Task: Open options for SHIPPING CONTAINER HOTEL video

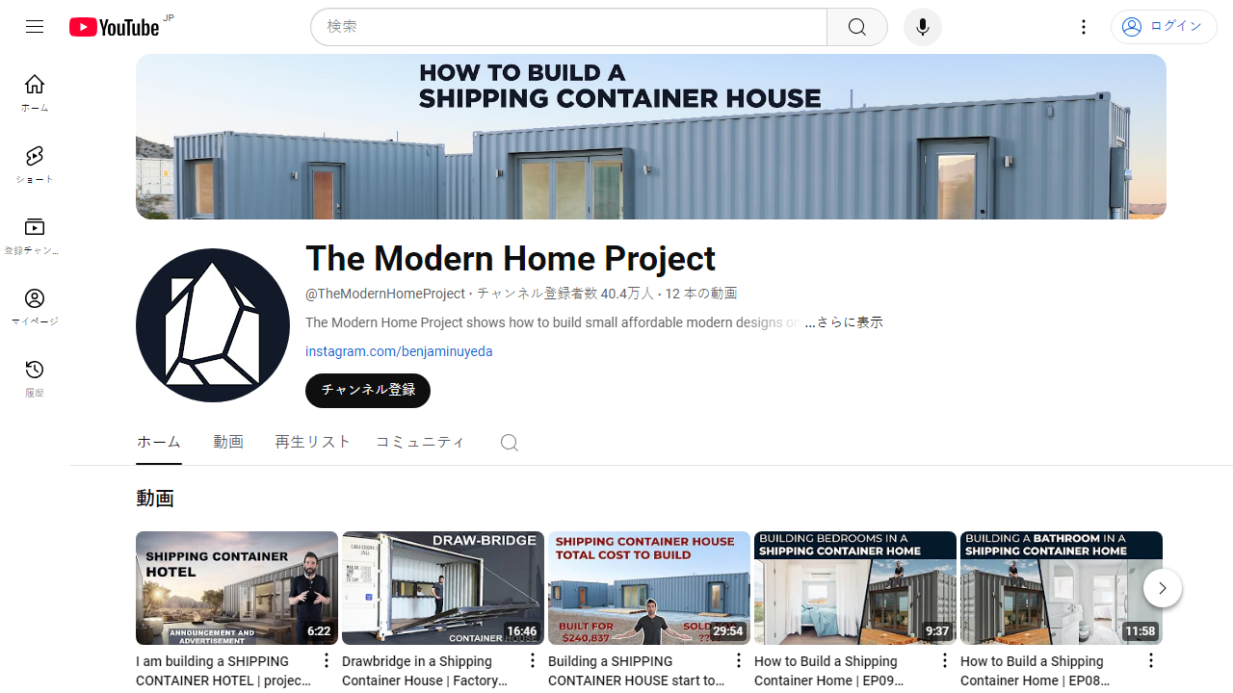Action: coord(326,660)
